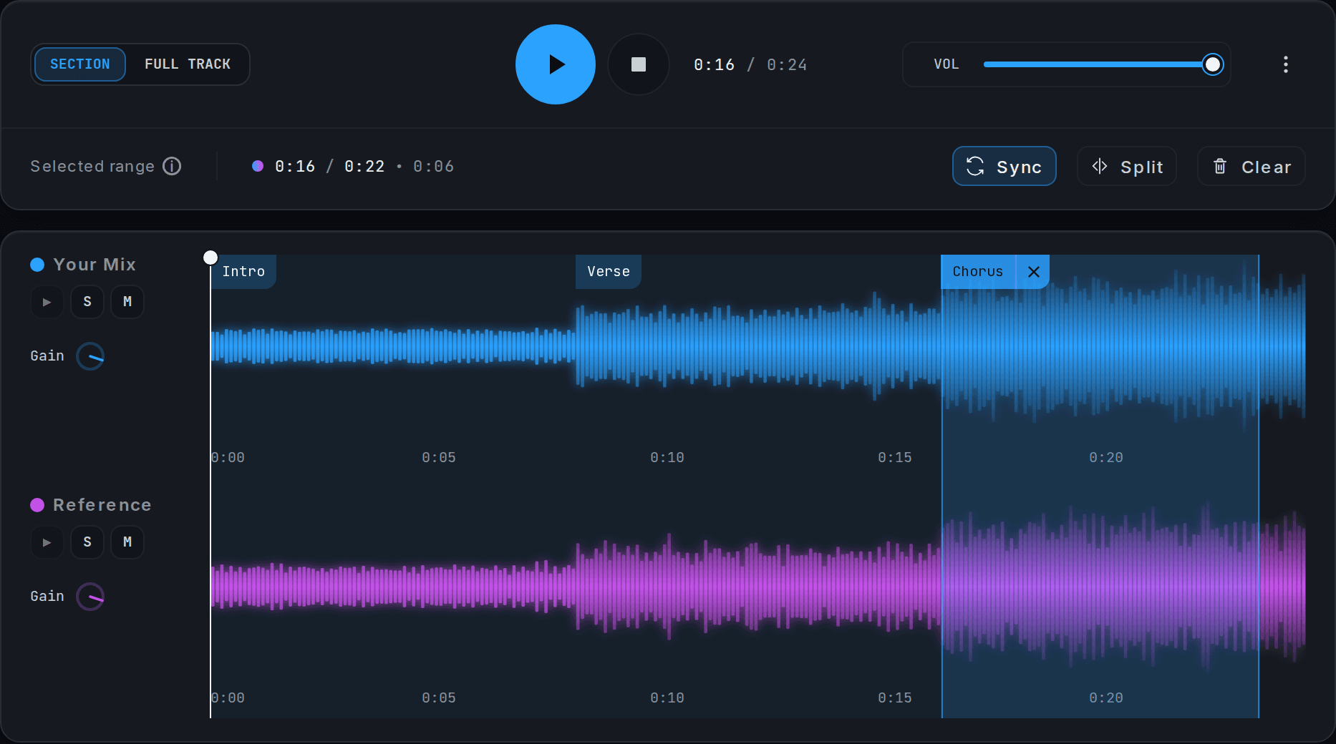Switch to Full Track playback mode
The image size is (1336, 744).
click(188, 64)
